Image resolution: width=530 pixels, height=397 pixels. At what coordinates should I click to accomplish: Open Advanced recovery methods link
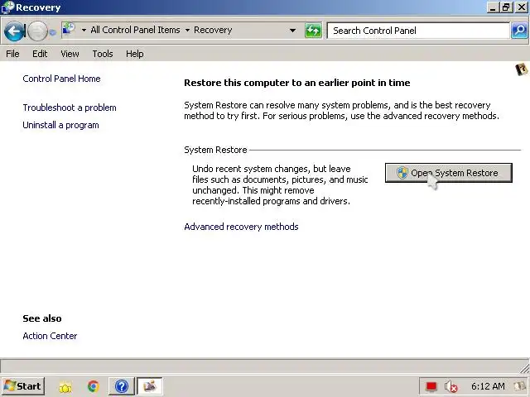[x=241, y=227]
